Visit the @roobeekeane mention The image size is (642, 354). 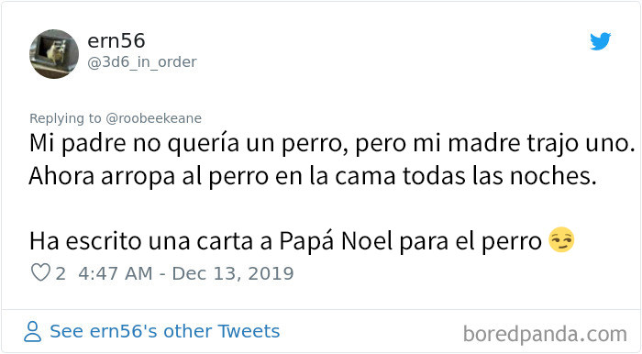[153, 118]
